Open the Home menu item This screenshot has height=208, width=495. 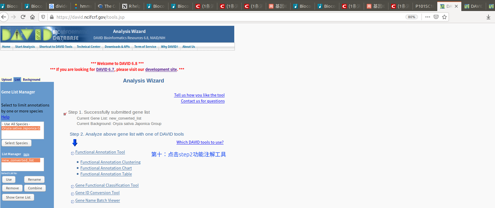click(x=6, y=47)
